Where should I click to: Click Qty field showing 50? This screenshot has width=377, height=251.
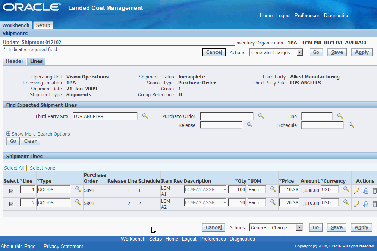(237, 202)
